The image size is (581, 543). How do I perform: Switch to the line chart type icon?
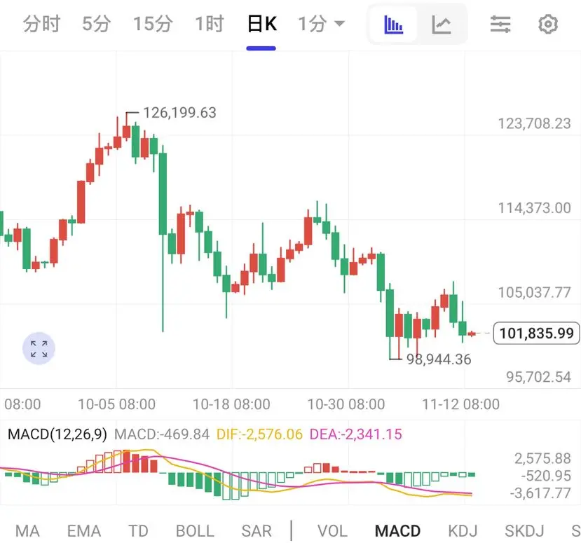442,25
